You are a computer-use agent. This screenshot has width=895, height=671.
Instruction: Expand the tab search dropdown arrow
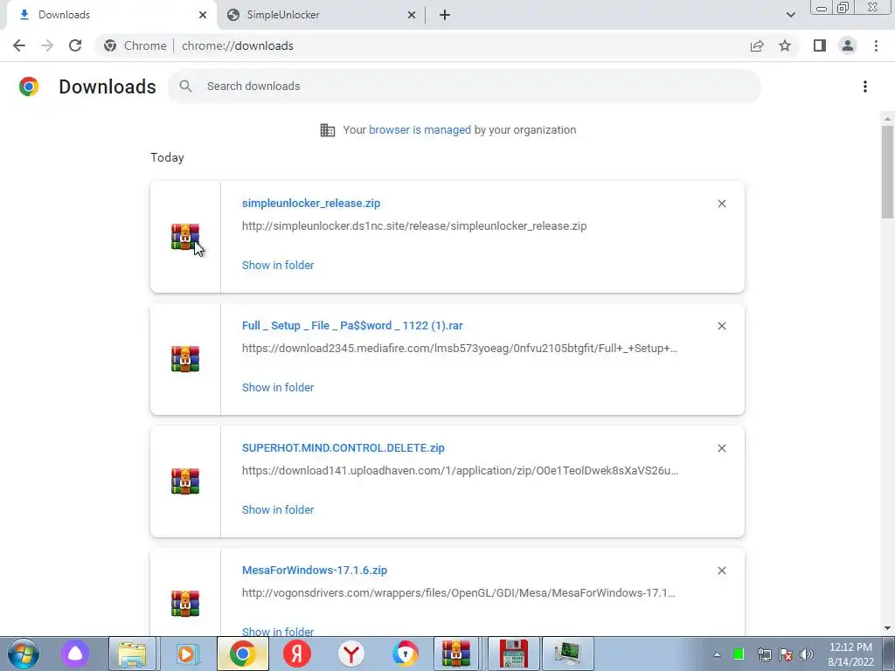(790, 15)
